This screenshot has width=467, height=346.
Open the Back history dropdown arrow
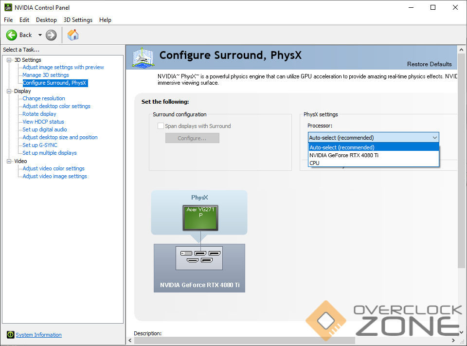(40, 35)
